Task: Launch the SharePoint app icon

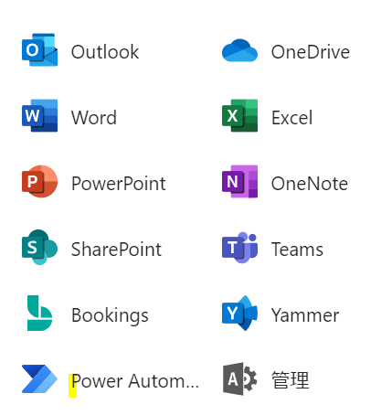Action: (39, 247)
